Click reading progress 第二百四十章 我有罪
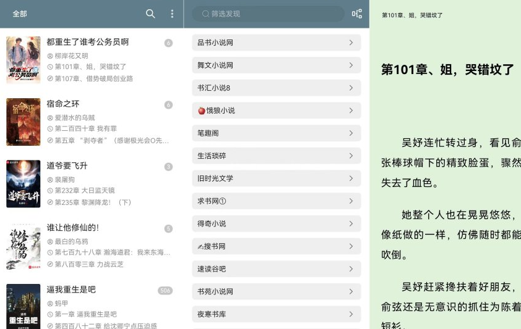This screenshot has height=329, width=521. click(86, 128)
